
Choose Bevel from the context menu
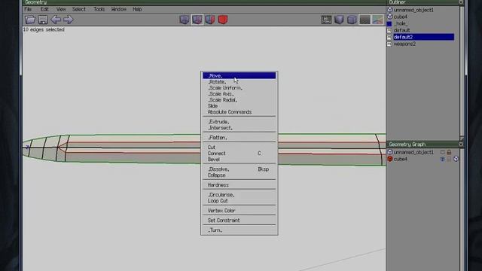coord(239,160)
